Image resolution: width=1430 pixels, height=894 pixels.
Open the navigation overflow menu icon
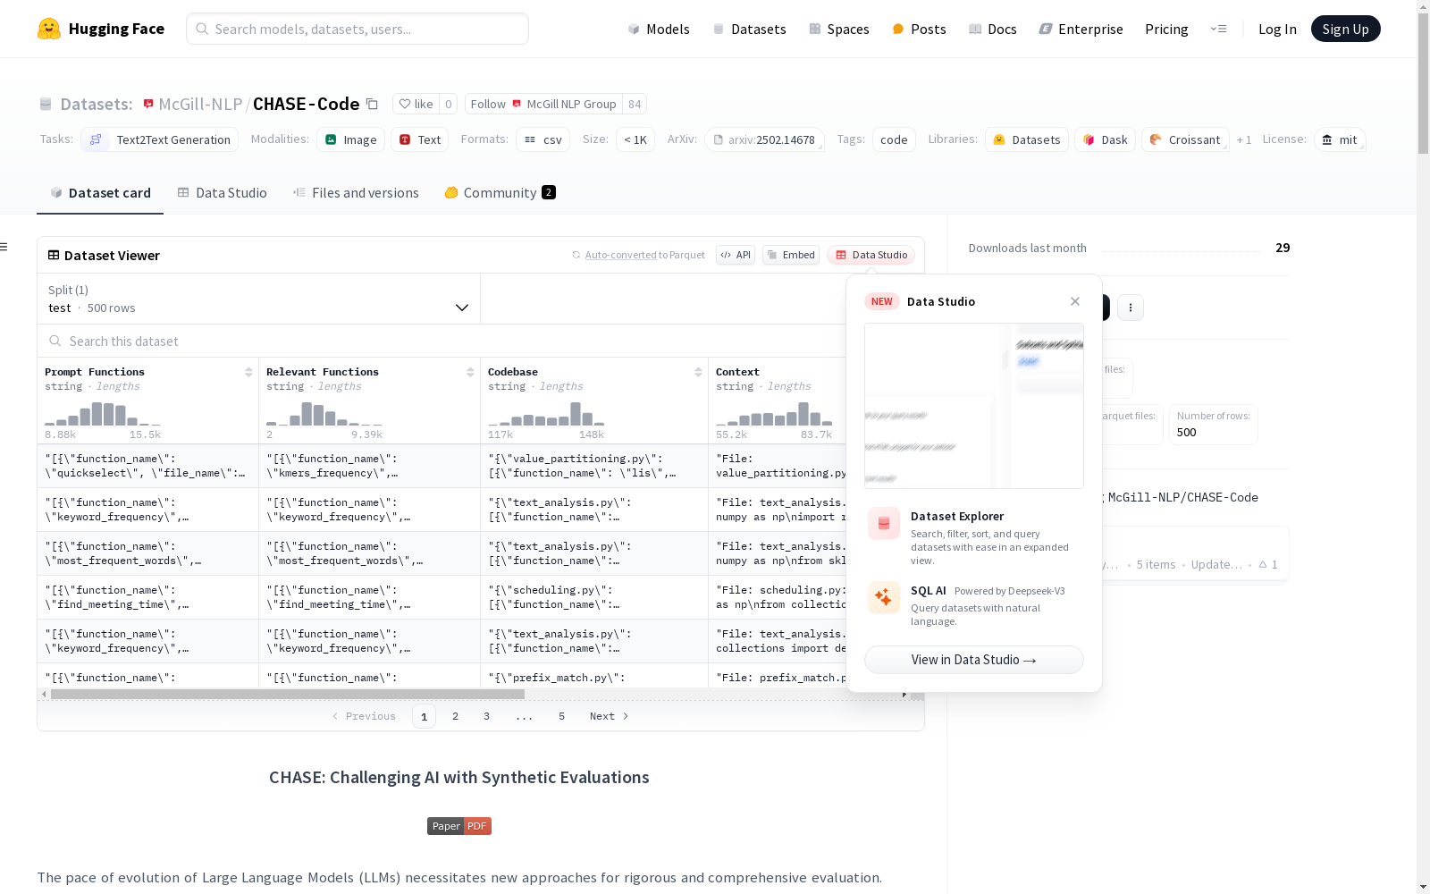click(1218, 29)
